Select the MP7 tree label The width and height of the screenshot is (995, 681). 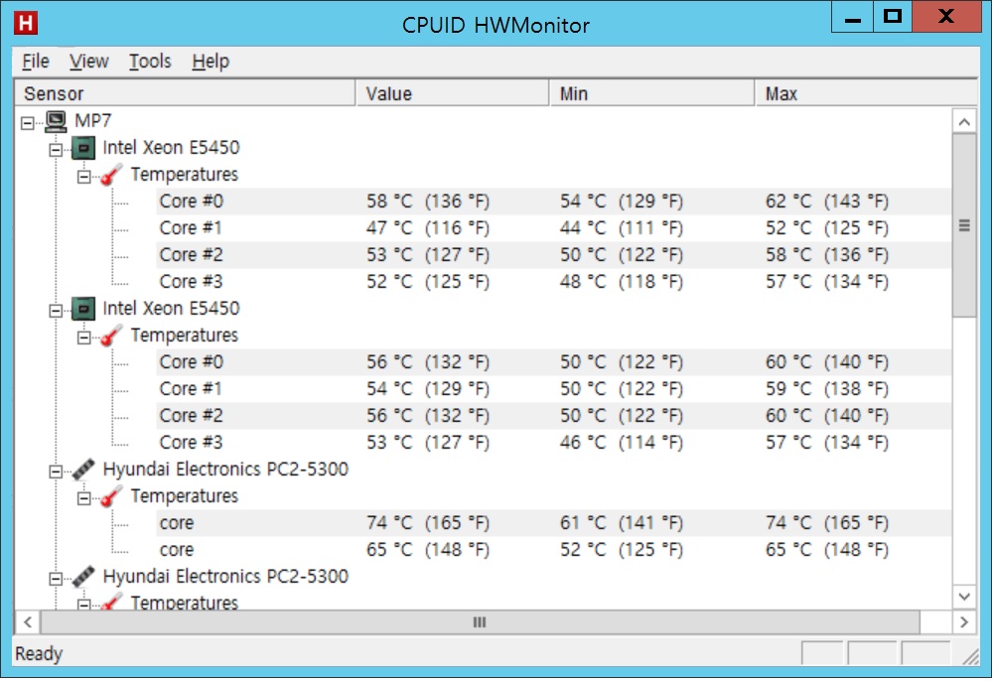tap(92, 120)
